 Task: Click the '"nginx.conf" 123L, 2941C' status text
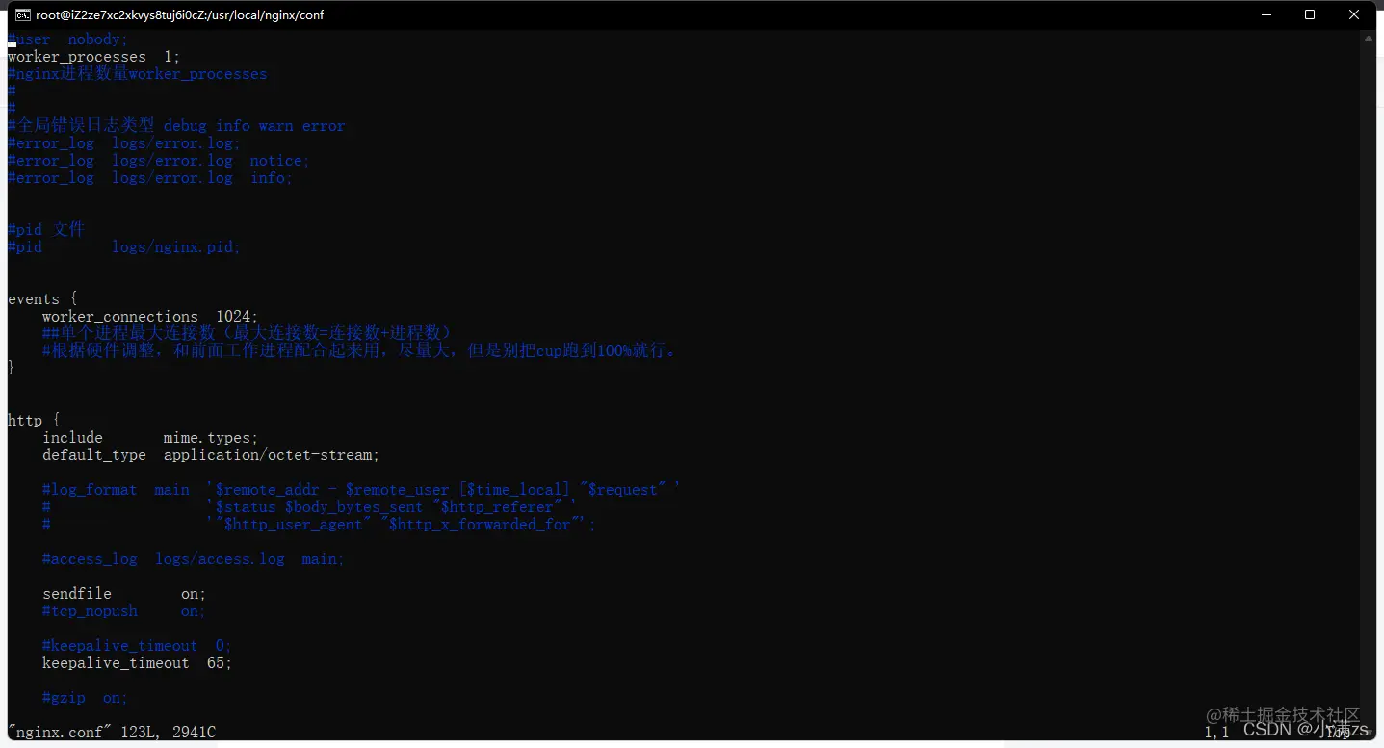[x=112, y=733]
